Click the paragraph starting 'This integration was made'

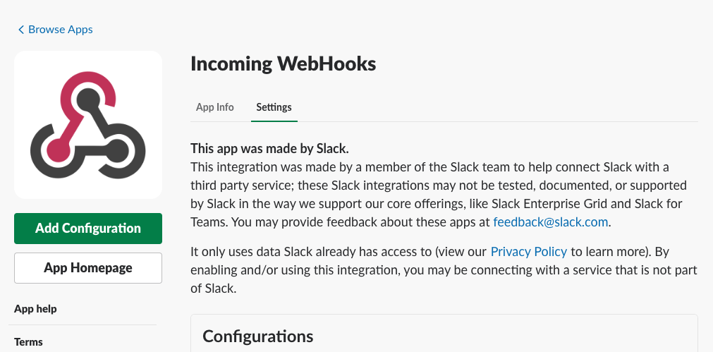[x=439, y=194]
